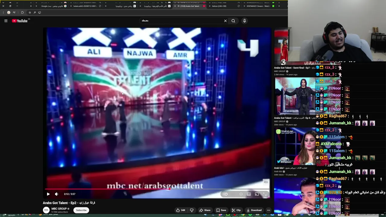
Task: Click the zoom magnifier icon in address bar
Action: tap(35, 12)
